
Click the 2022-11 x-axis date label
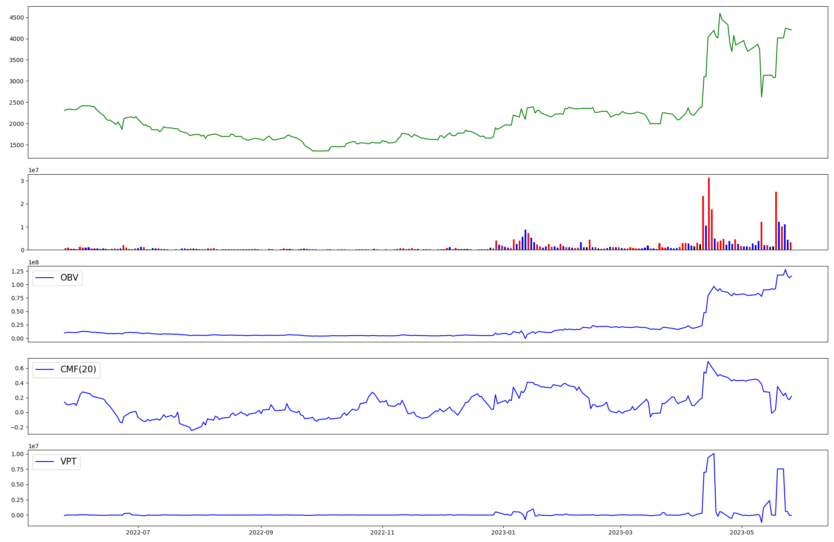[382, 532]
